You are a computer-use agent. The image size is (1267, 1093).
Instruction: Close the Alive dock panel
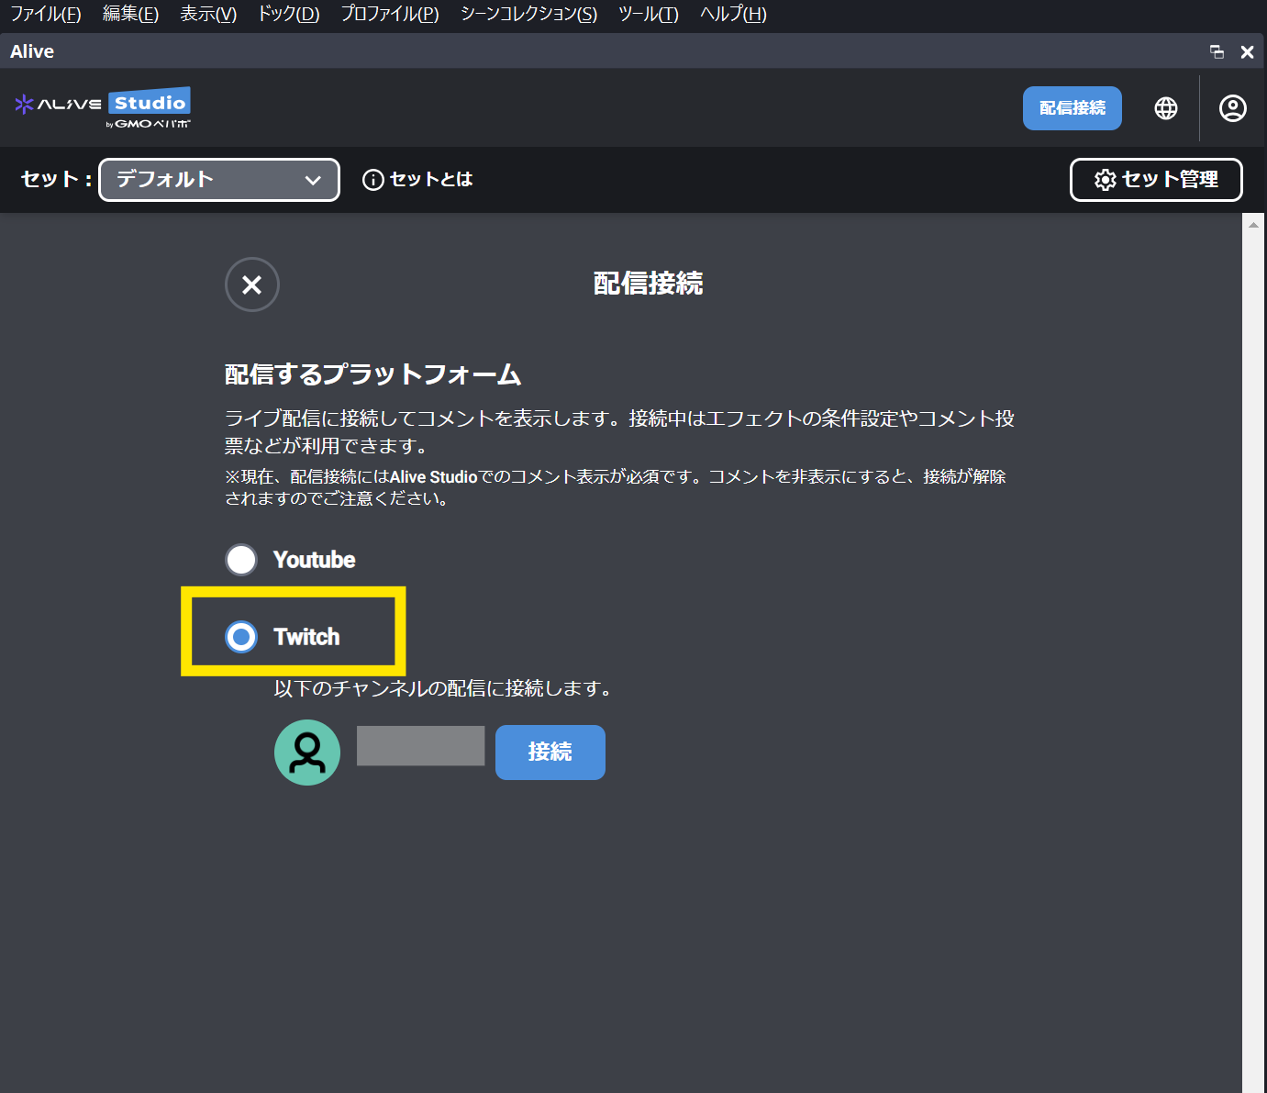click(x=1247, y=52)
